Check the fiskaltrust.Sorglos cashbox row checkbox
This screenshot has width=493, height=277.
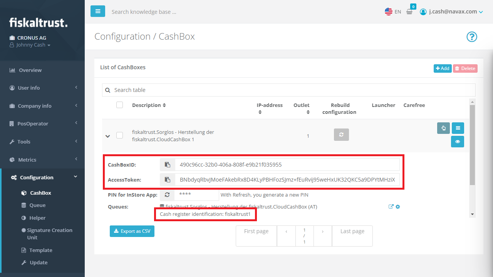[x=120, y=135]
